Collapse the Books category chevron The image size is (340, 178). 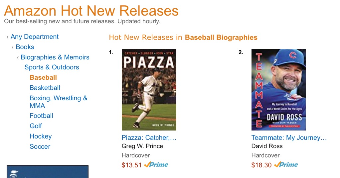click(x=13, y=47)
